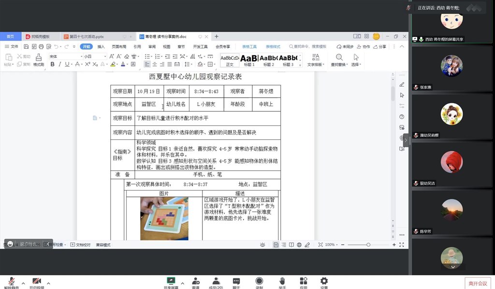Collapse the WPS ribbon
The width and height of the screenshot is (495, 289).
(x=402, y=47)
